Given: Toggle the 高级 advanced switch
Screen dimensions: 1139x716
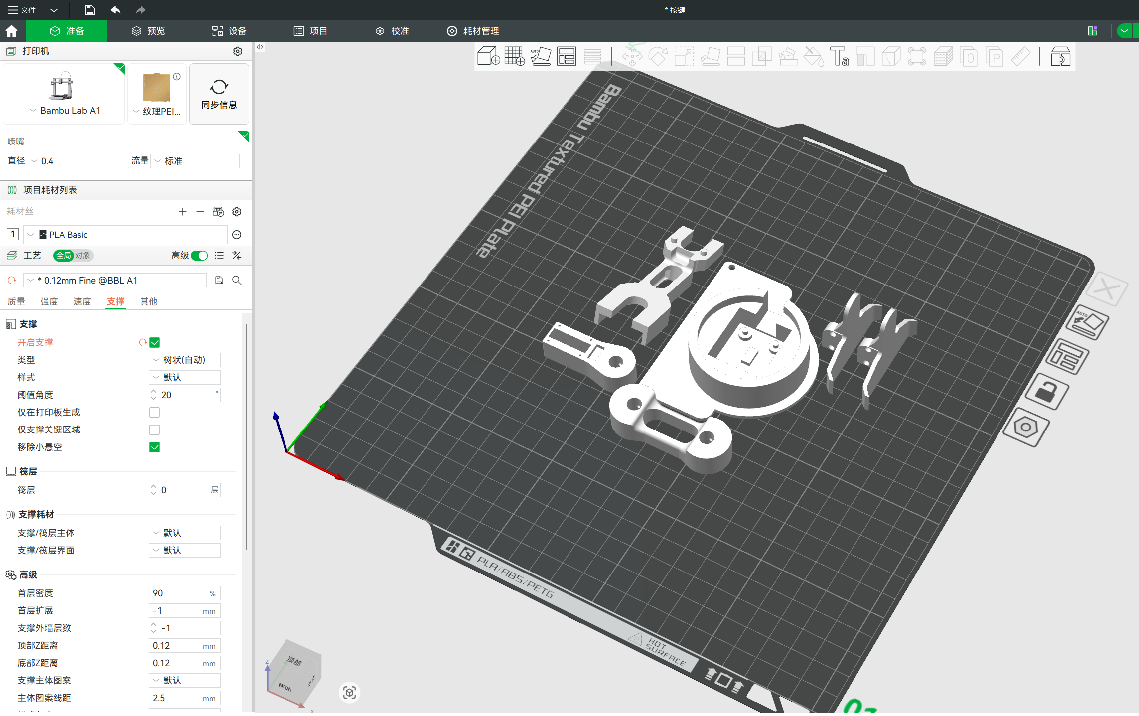Looking at the screenshot, I should tap(199, 256).
